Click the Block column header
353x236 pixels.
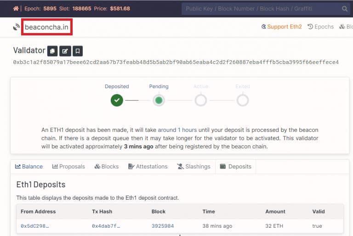(159, 212)
